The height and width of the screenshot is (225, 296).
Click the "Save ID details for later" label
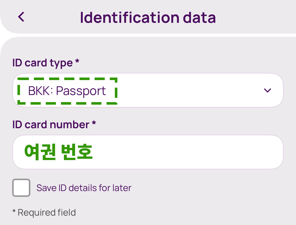pyautogui.click(x=84, y=188)
